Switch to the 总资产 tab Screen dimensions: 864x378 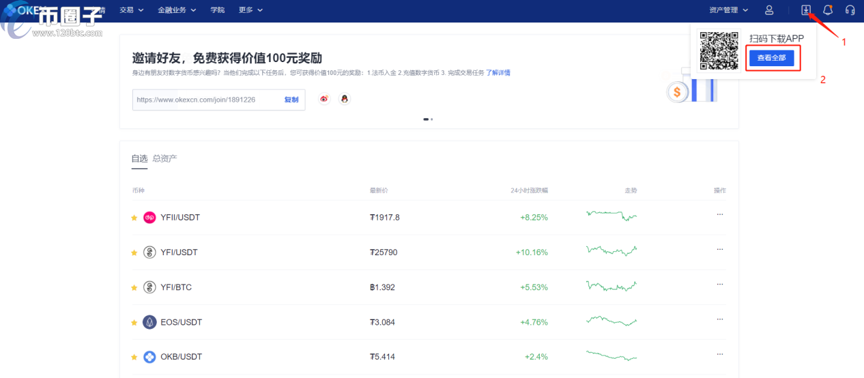coord(164,158)
